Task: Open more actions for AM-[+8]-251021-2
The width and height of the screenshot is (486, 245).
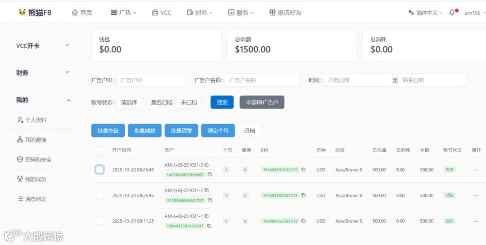Action: point(476,195)
